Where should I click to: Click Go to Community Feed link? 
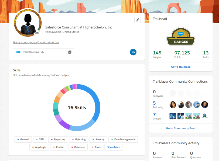pyautogui.click(x=181, y=128)
